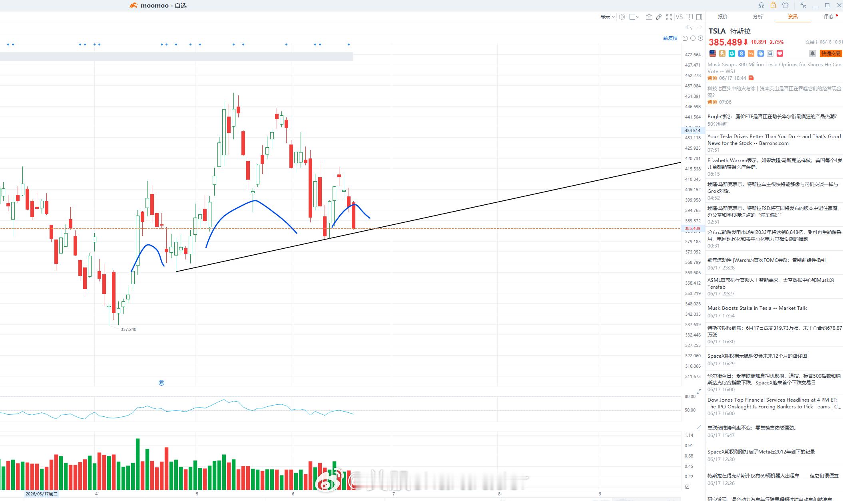Open the 科技七巨头中的火与冰 article

pos(774,95)
